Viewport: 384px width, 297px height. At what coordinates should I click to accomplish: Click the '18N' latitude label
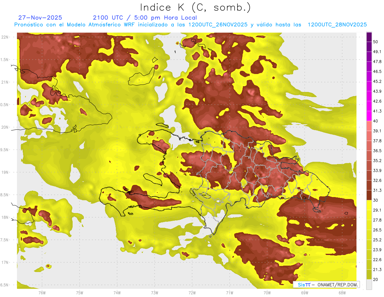pyautogui.click(x=5, y=217)
